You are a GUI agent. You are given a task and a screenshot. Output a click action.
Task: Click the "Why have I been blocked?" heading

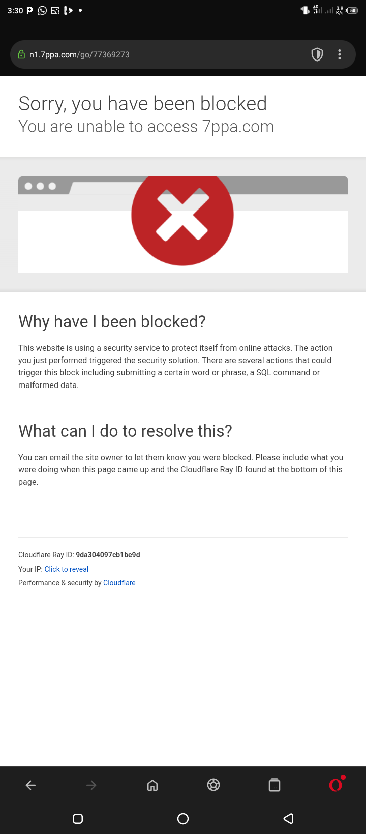click(x=112, y=322)
